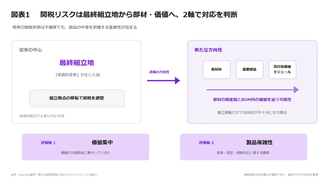Viewport: 329px width, 183px height.
Task: Select the 価値集中 title
Action: pos(102,142)
